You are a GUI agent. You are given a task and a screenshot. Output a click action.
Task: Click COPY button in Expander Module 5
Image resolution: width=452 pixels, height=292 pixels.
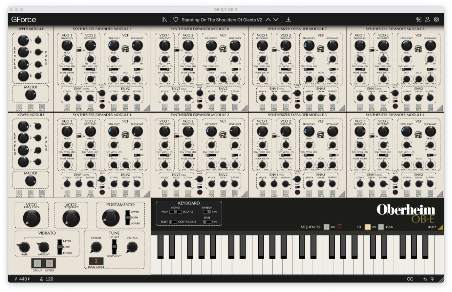click(67, 106)
